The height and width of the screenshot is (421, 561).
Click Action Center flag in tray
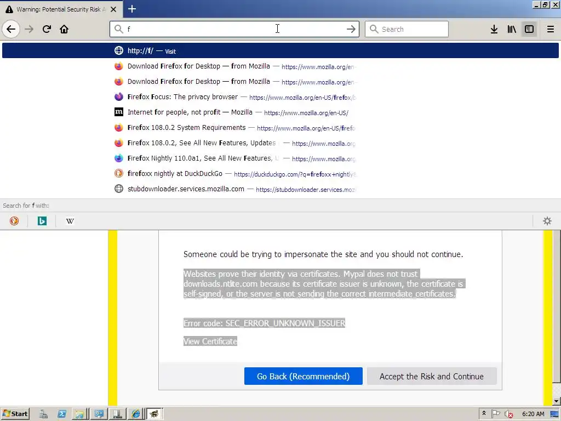pos(495,414)
